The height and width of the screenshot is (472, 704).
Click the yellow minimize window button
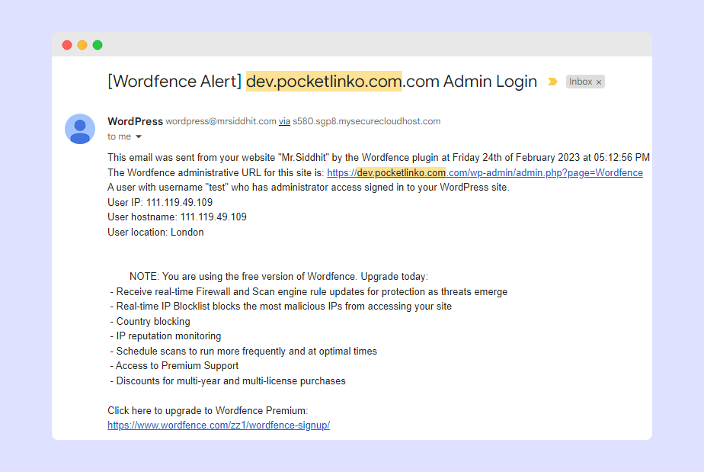point(82,45)
